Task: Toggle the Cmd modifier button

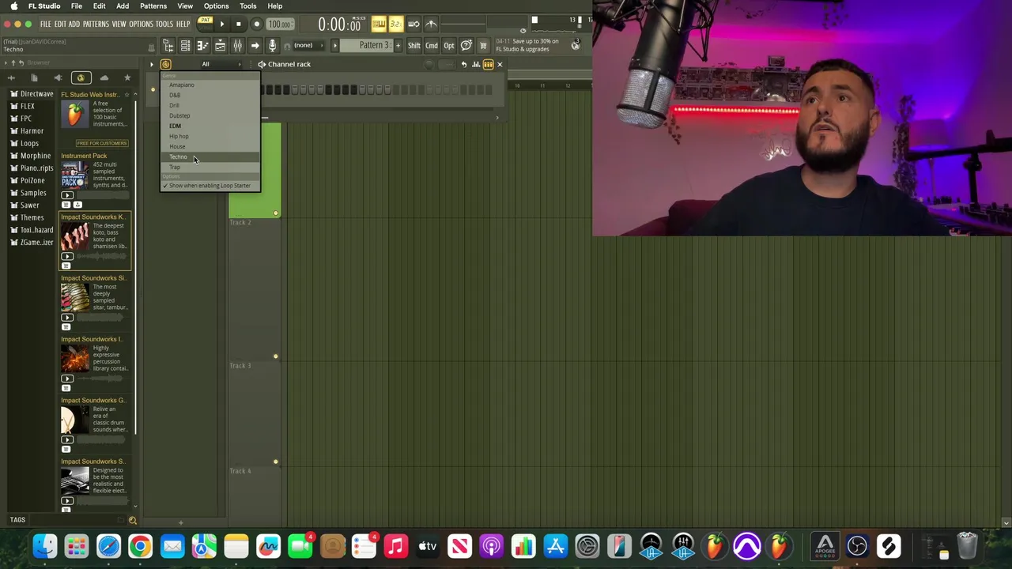Action: pyautogui.click(x=431, y=46)
